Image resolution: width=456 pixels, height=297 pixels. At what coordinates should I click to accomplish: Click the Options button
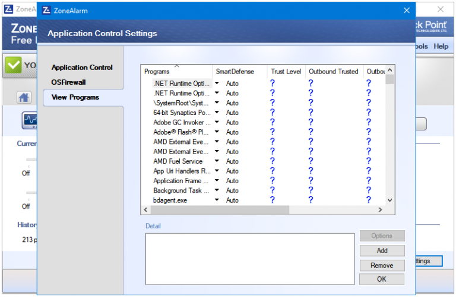[x=382, y=236]
